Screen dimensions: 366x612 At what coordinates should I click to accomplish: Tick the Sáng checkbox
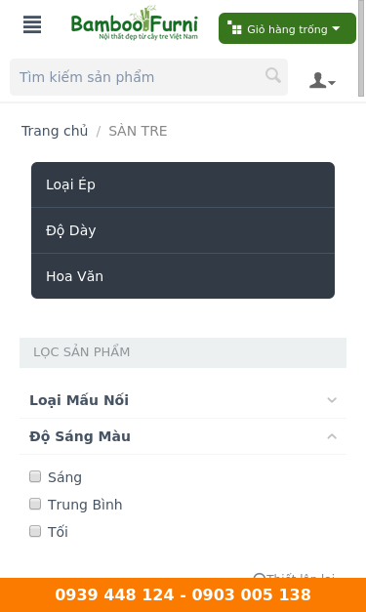point(35,476)
